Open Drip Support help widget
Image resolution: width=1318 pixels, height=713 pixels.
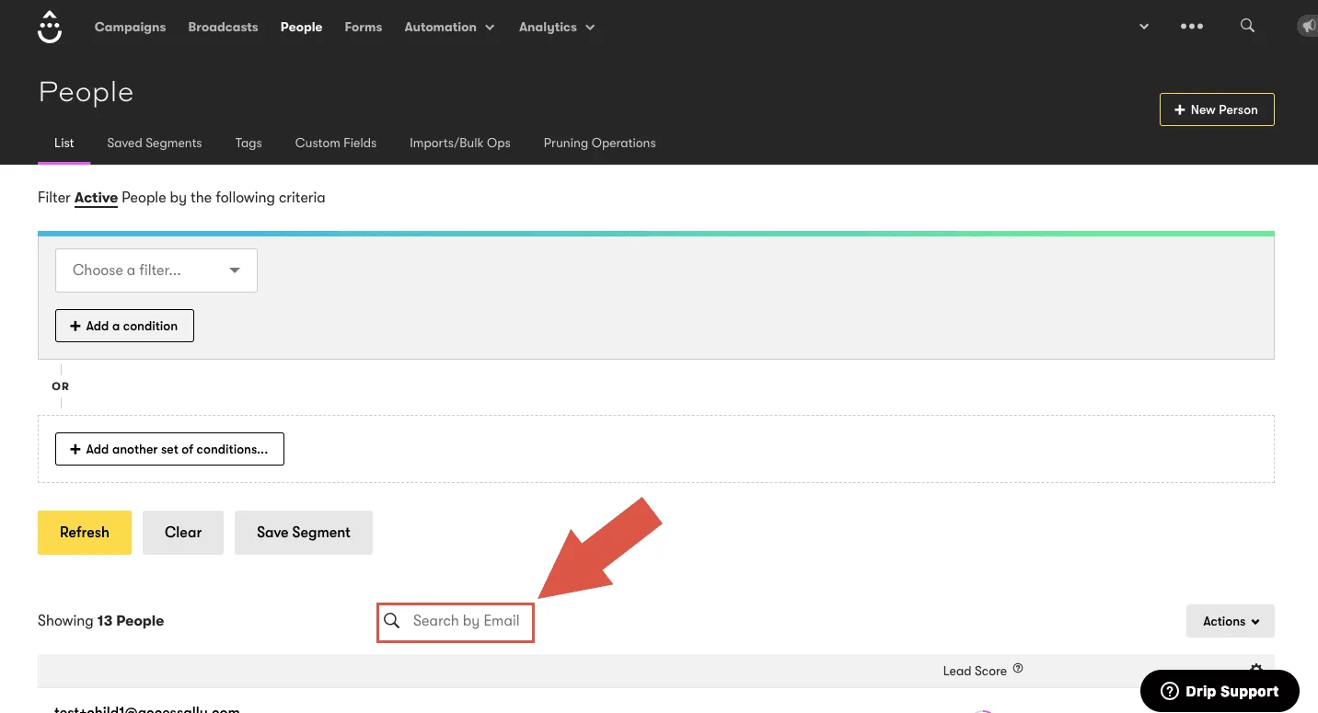pyautogui.click(x=1220, y=691)
